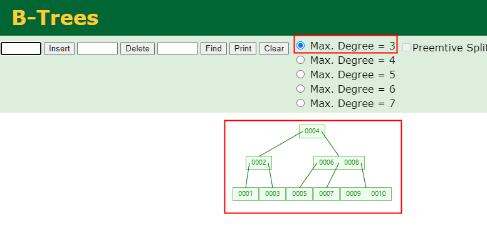Image resolution: width=487 pixels, height=231 pixels.
Task: Select Max. Degree = 4 radio
Action: (300, 60)
